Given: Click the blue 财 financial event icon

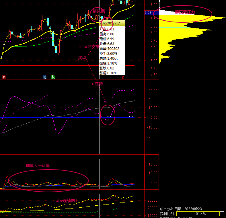Looking at the screenshot, I should pyautogui.click(x=44, y=77).
